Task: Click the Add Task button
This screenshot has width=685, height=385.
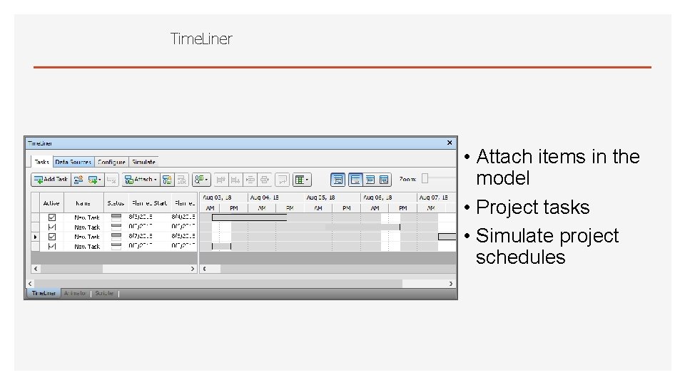Action: pyautogui.click(x=51, y=180)
